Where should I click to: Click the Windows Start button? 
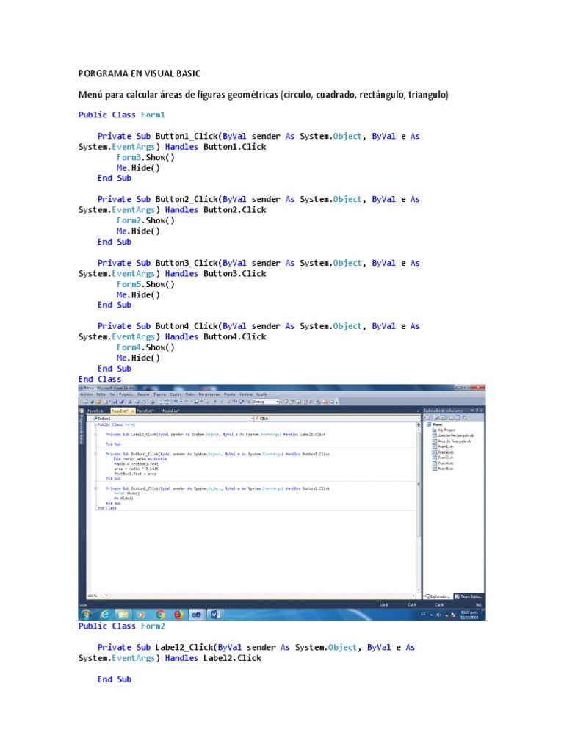point(86,615)
